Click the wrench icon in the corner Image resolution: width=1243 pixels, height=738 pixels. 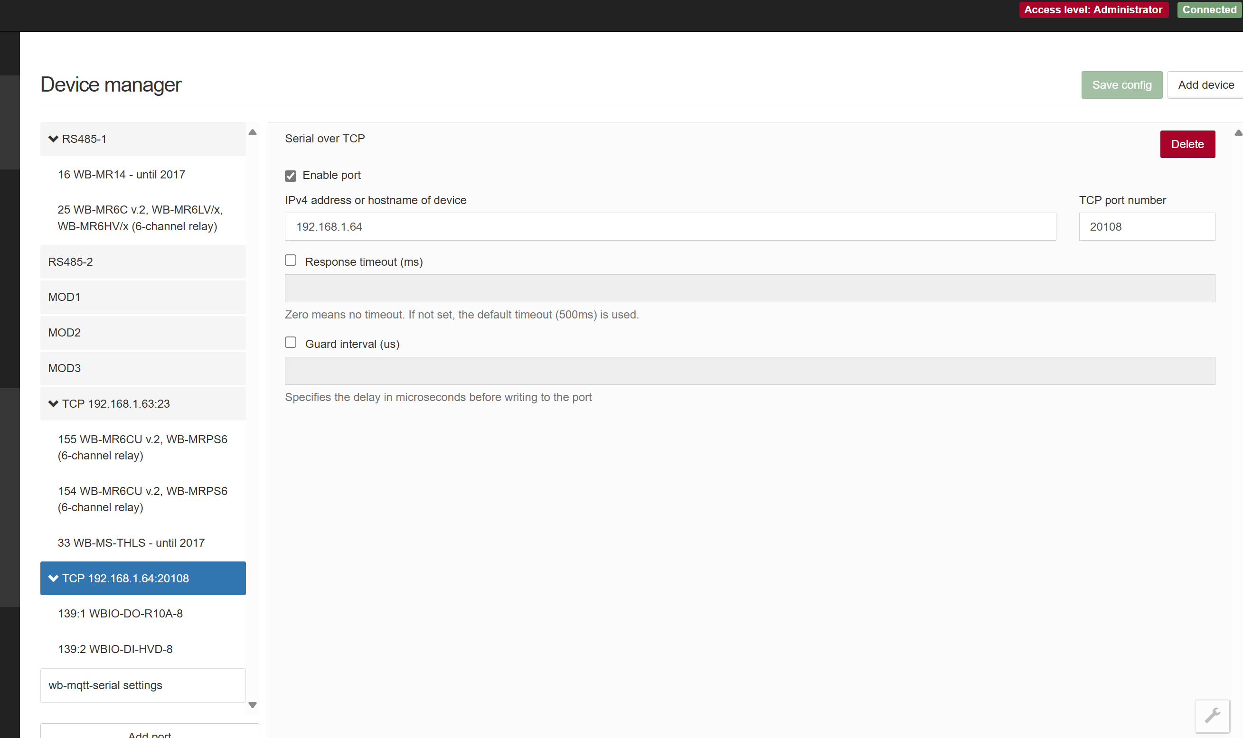(1212, 716)
